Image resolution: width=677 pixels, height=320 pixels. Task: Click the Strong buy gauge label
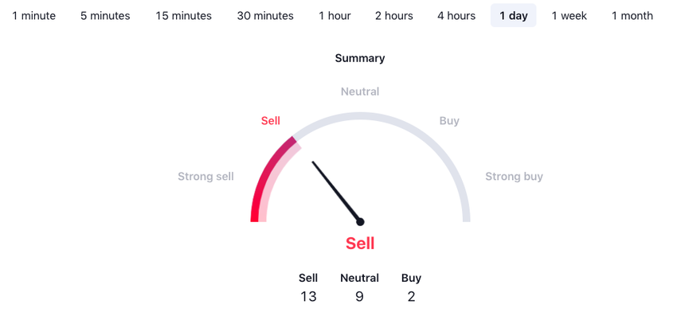[514, 177]
